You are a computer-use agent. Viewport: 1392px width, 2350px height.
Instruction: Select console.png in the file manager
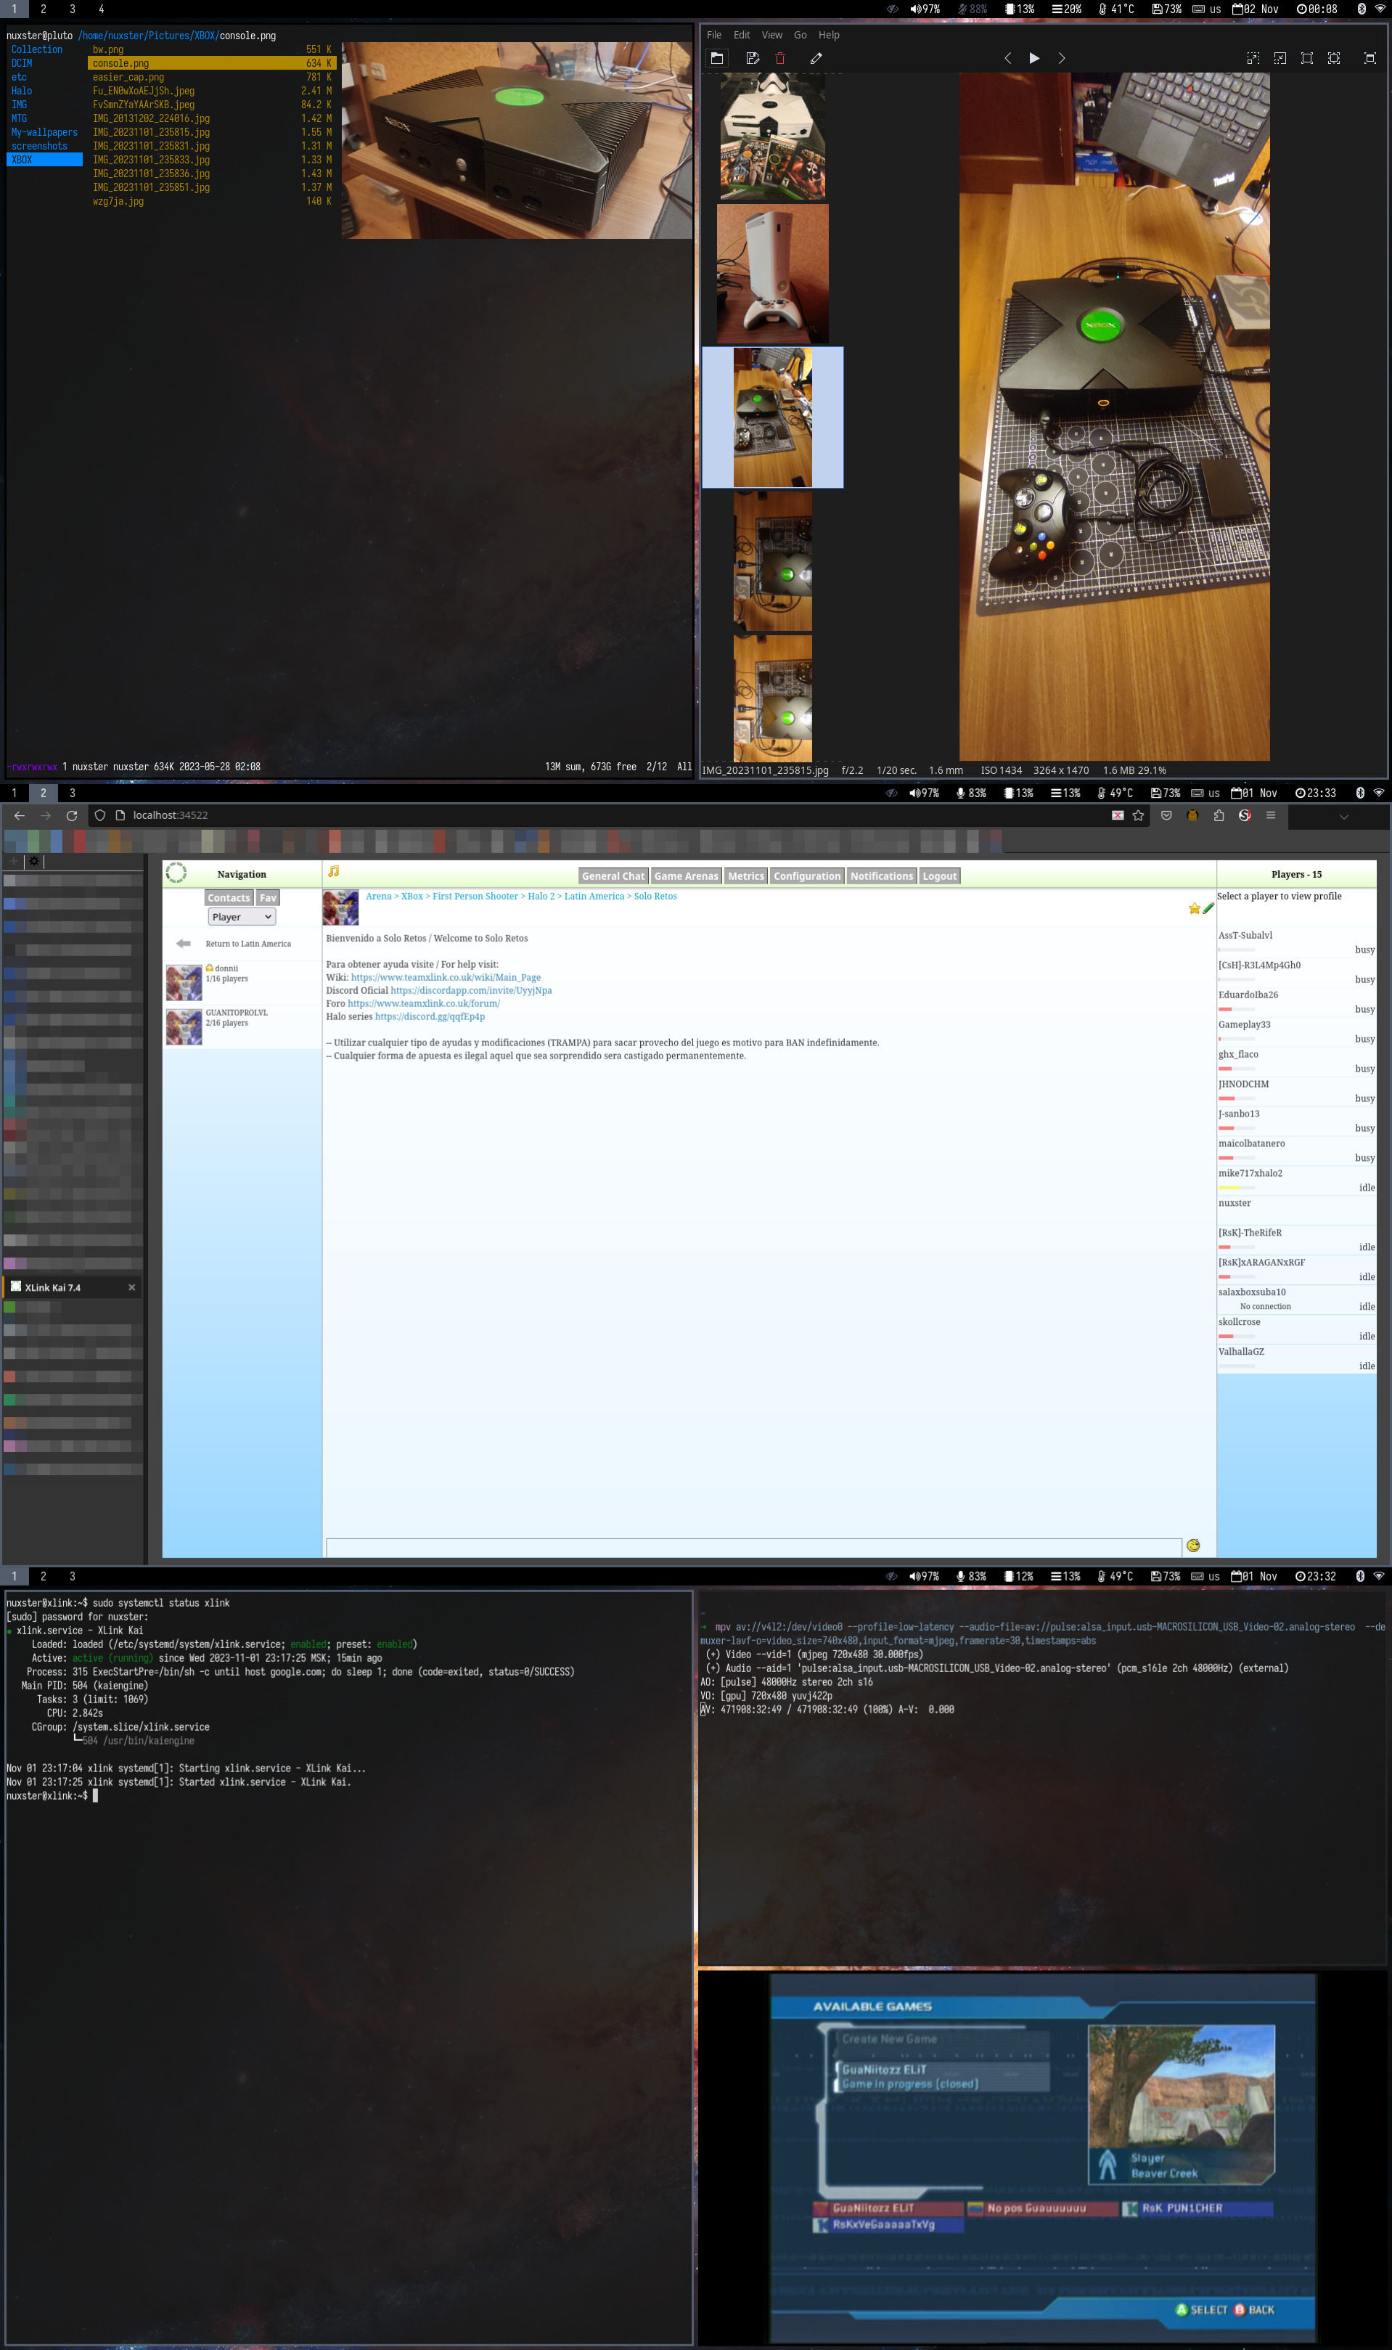click(211, 63)
